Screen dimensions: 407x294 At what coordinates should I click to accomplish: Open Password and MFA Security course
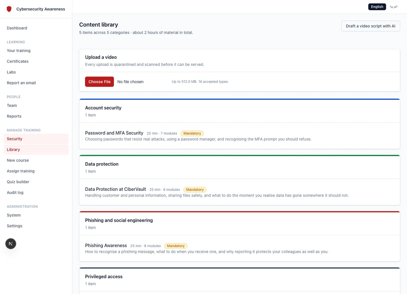click(x=114, y=133)
